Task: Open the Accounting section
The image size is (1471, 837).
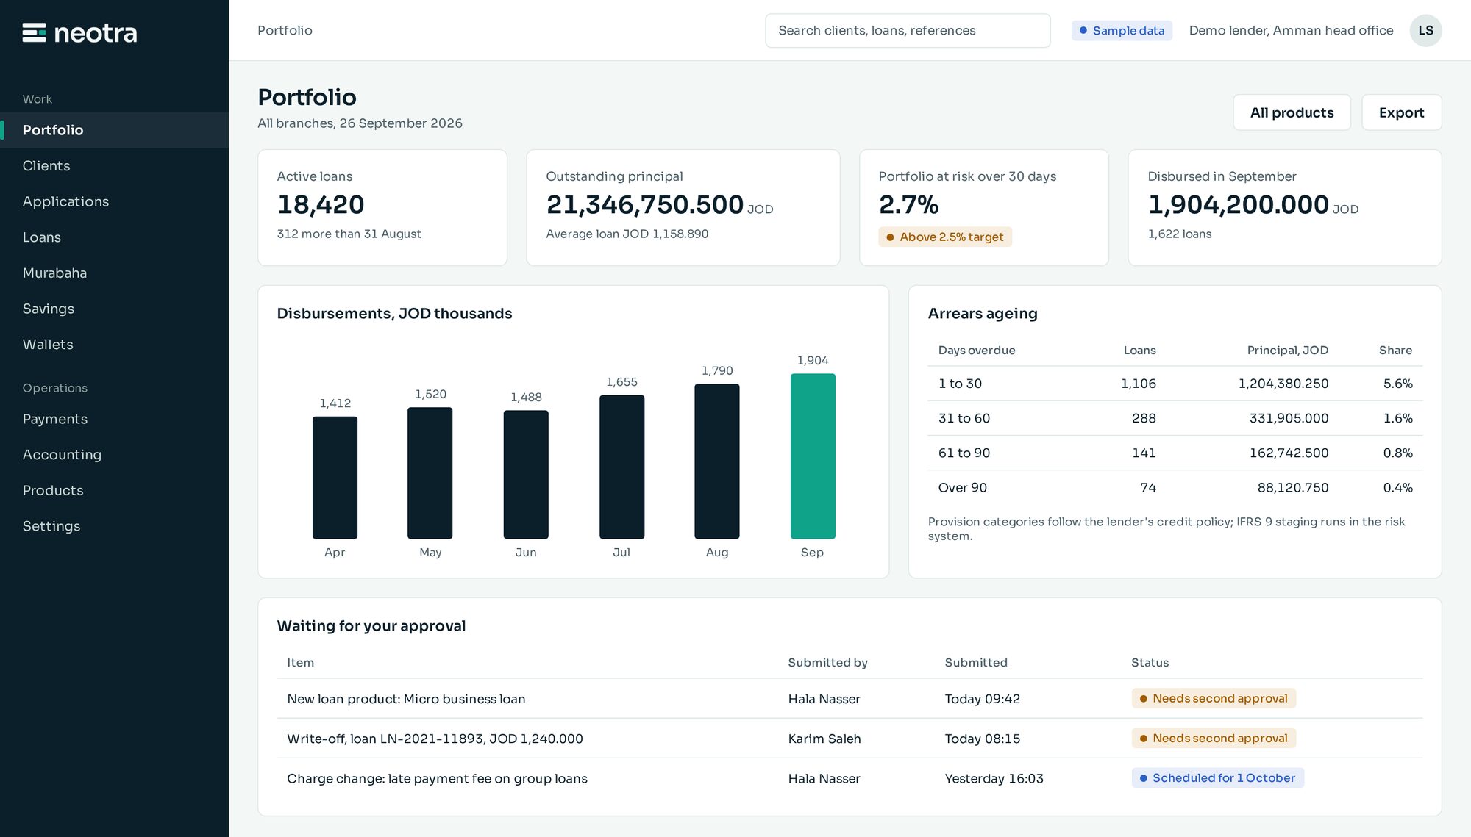Action: pos(114,454)
